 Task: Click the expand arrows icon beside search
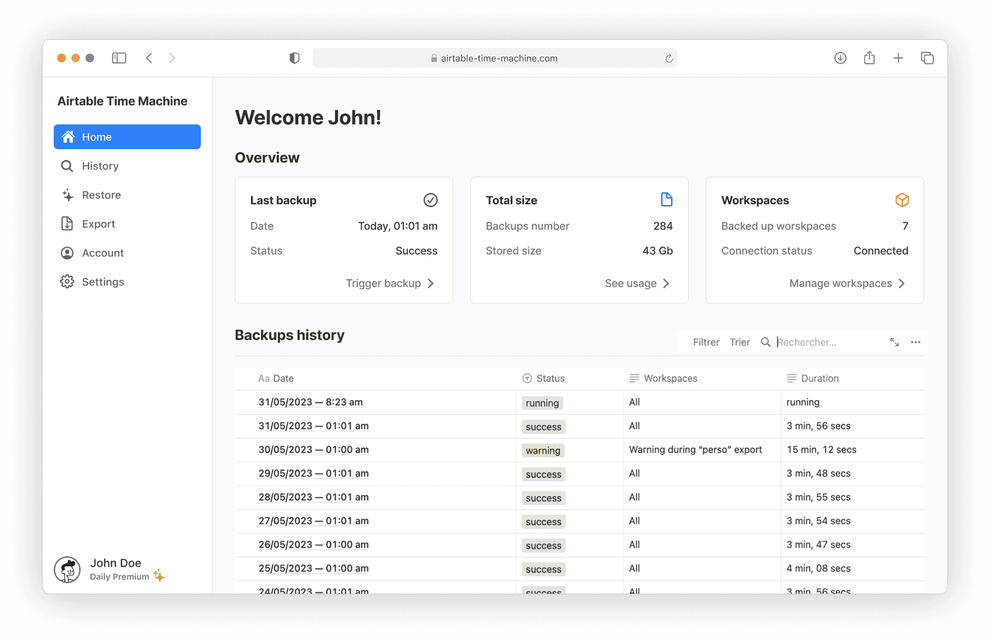point(894,341)
